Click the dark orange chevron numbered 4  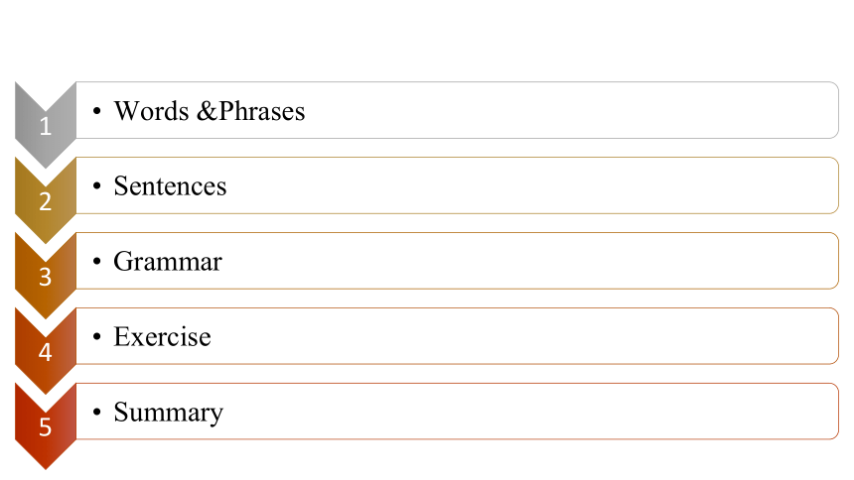46,352
